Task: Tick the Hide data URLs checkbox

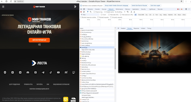Action: 109,15
